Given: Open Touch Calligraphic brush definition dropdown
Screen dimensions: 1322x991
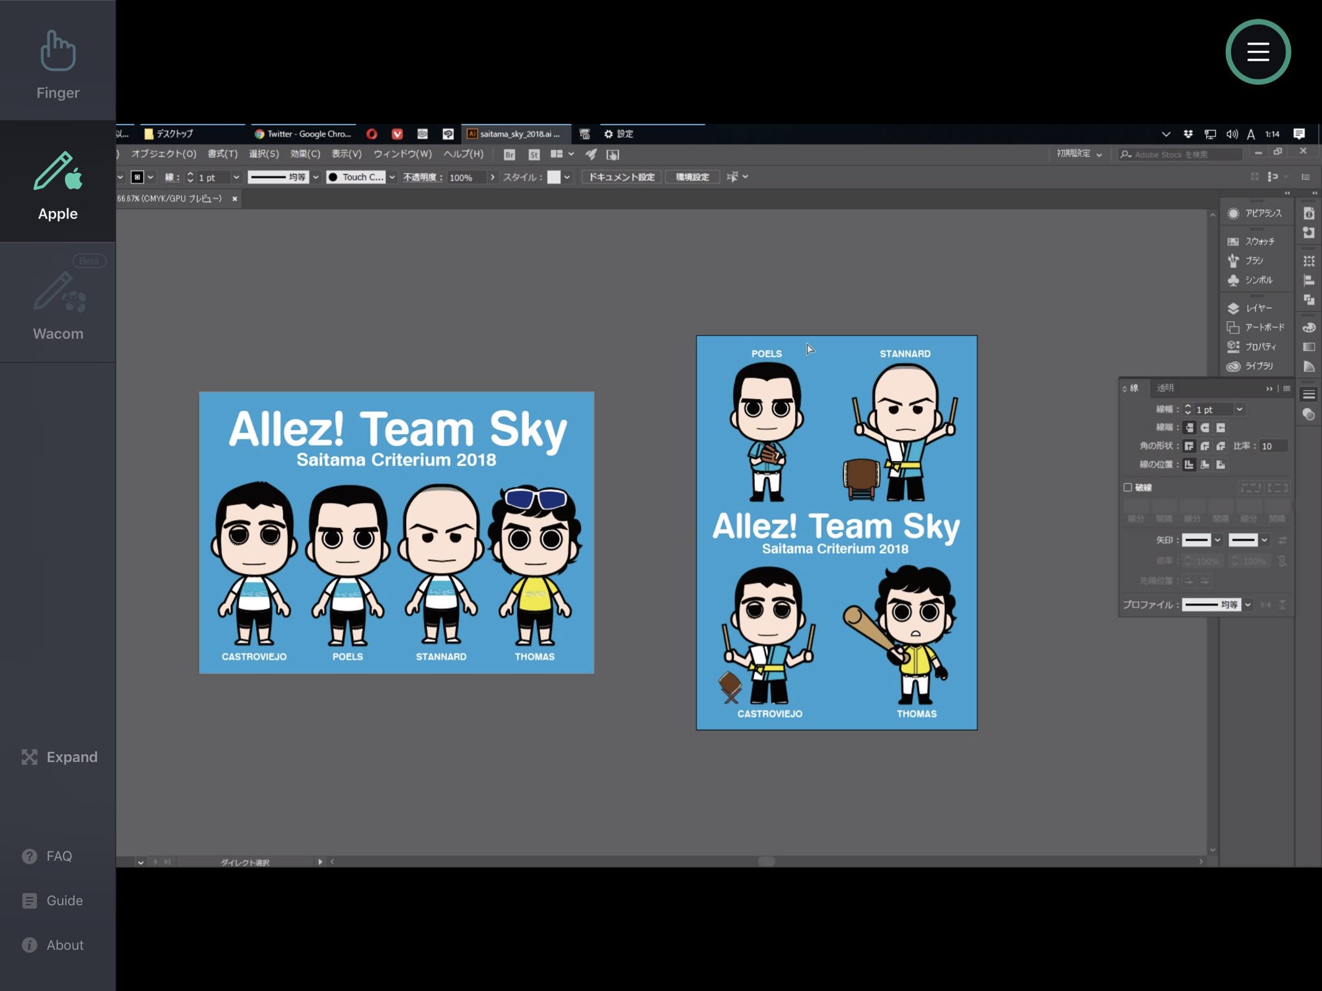Looking at the screenshot, I should pyautogui.click(x=392, y=177).
